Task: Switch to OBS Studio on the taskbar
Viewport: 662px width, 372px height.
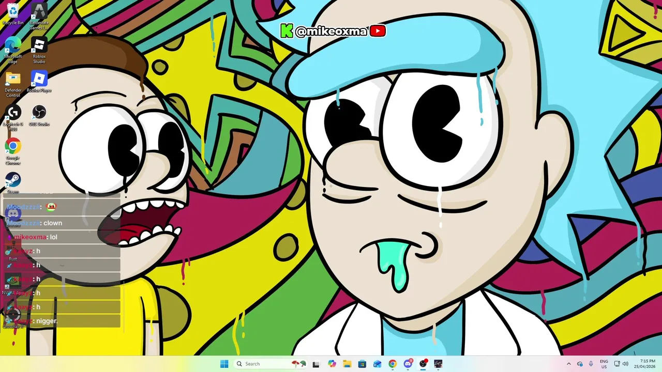Action: pyautogui.click(x=423, y=364)
